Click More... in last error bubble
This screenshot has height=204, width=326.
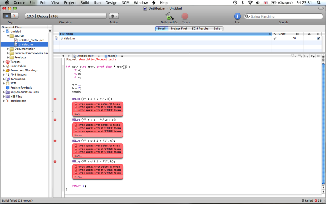tap(78, 177)
